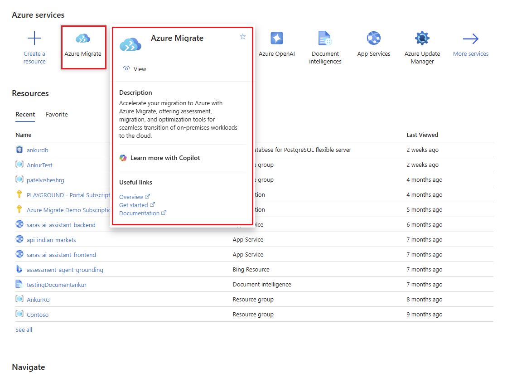Image resolution: width=507 pixels, height=383 pixels.
Task: Click the Copilot icon in the popup
Action: 123,158
